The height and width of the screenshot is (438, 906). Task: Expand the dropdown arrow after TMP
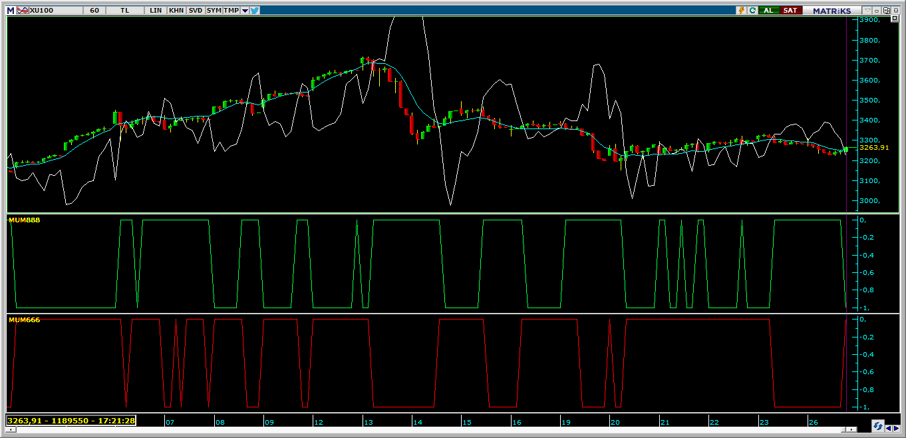tap(245, 11)
